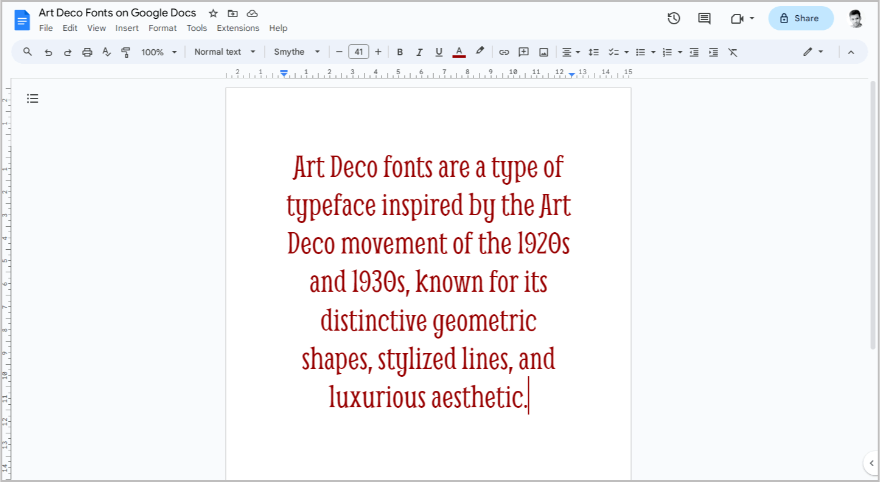Screen dimensions: 880x482
Task: Open the font family dropdown showing Smythe
Action: pyautogui.click(x=297, y=52)
